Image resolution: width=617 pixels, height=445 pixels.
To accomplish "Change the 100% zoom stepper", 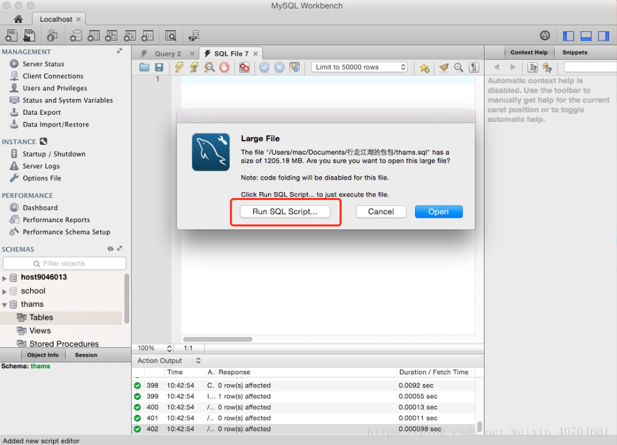I will [169, 348].
